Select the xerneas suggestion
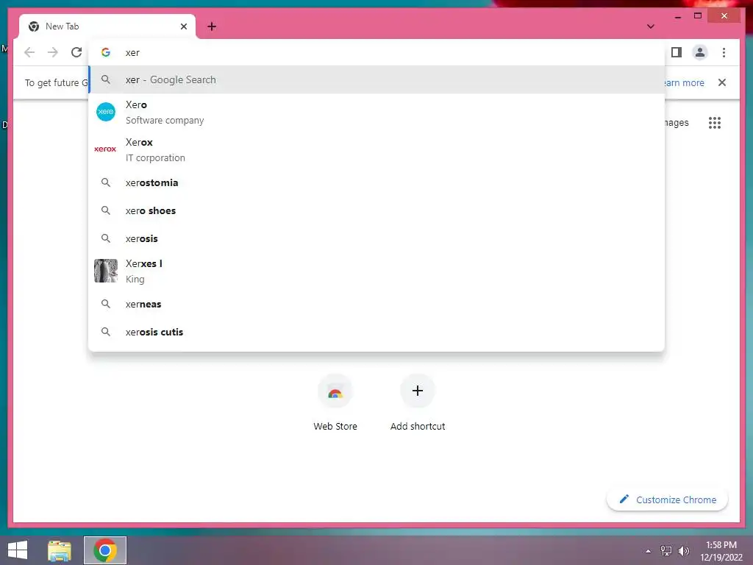 376,304
